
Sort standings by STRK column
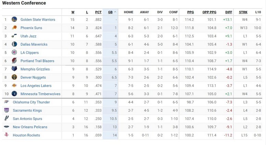pos(243,12)
